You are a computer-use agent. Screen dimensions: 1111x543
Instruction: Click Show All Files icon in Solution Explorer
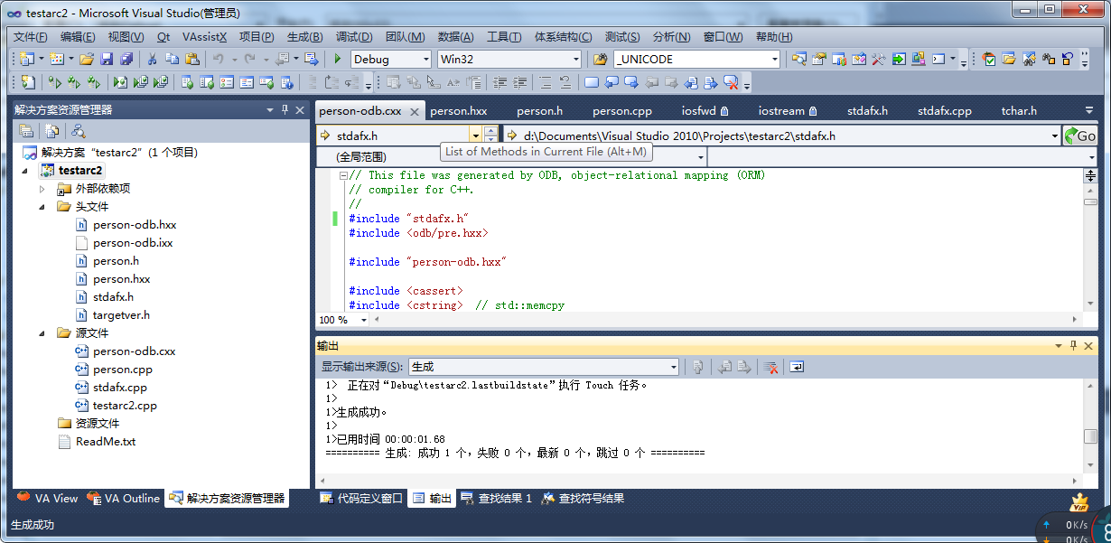coord(52,131)
